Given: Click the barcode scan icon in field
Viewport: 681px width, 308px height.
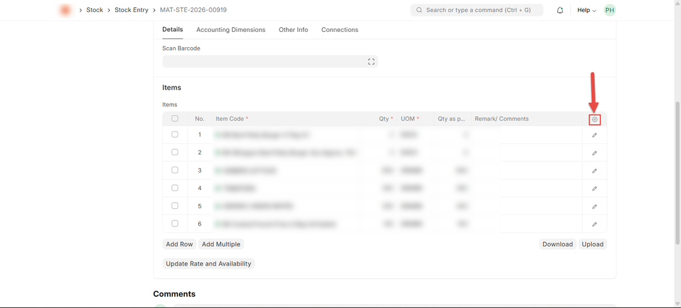Looking at the screenshot, I should click(x=371, y=62).
